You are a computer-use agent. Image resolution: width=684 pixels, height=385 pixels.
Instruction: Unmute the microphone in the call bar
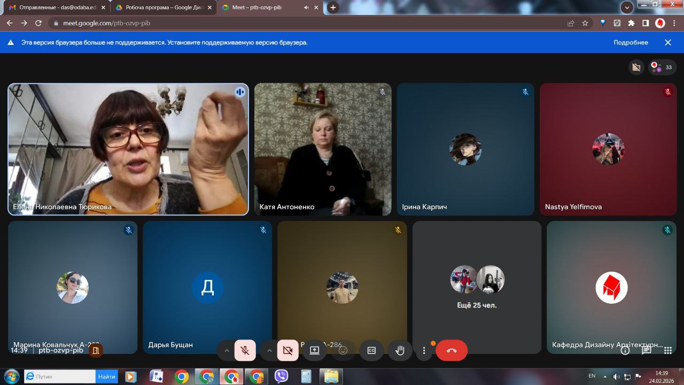tap(245, 350)
